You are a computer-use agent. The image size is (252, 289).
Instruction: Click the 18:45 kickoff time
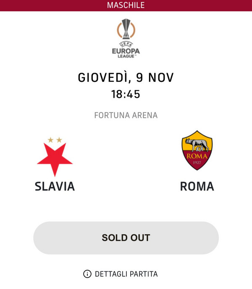click(x=126, y=94)
